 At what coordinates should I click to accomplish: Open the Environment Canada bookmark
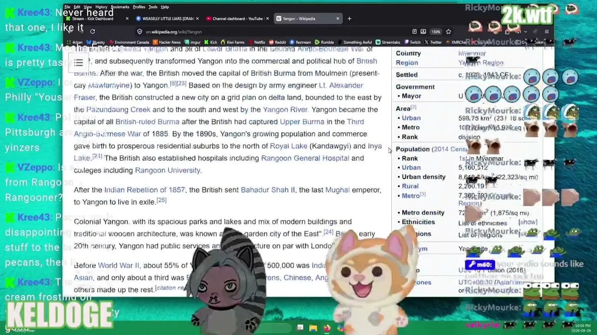coord(129,42)
